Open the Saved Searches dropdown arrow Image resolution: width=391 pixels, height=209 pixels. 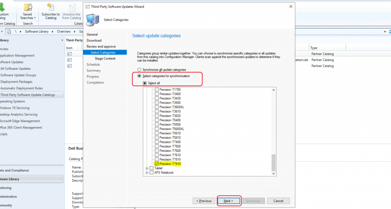click(35, 18)
